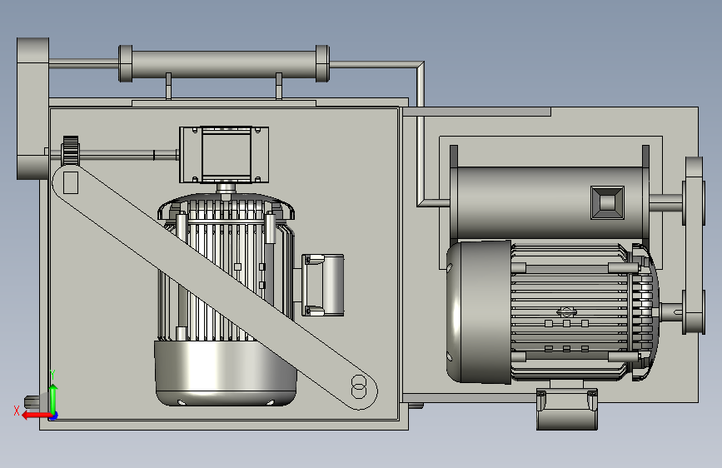Select the horizontal cylinder at the top
This screenshot has height=468, width=722.
pyautogui.click(x=224, y=64)
